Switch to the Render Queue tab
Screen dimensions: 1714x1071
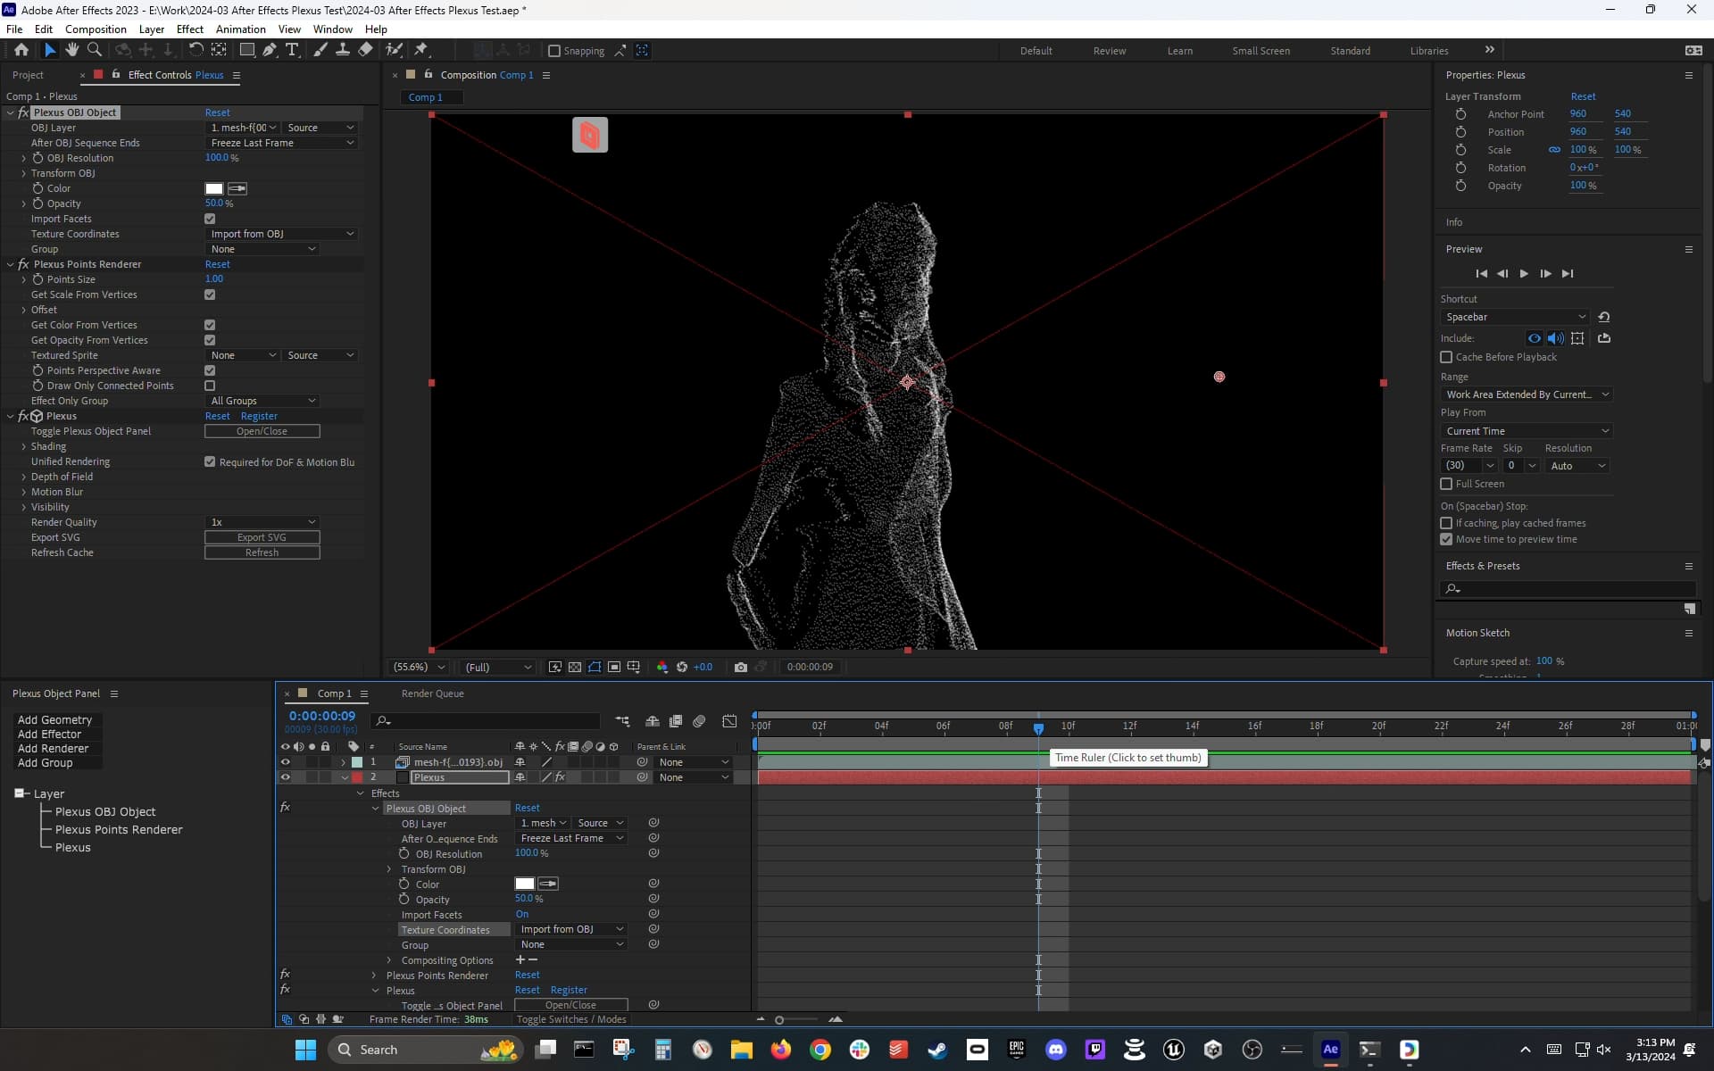(x=432, y=693)
